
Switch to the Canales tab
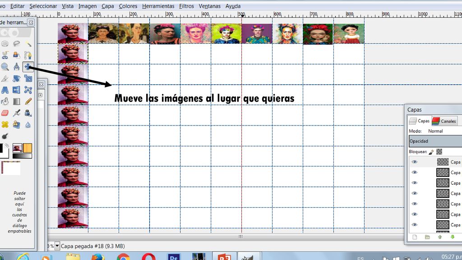[x=444, y=121]
